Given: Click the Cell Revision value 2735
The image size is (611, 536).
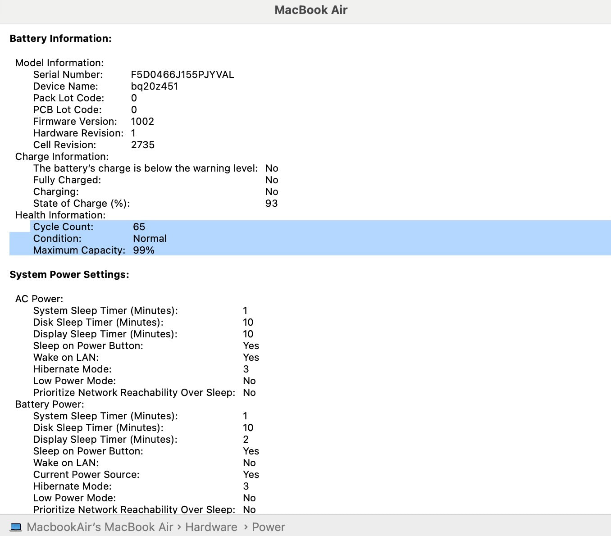Looking at the screenshot, I should tap(143, 145).
